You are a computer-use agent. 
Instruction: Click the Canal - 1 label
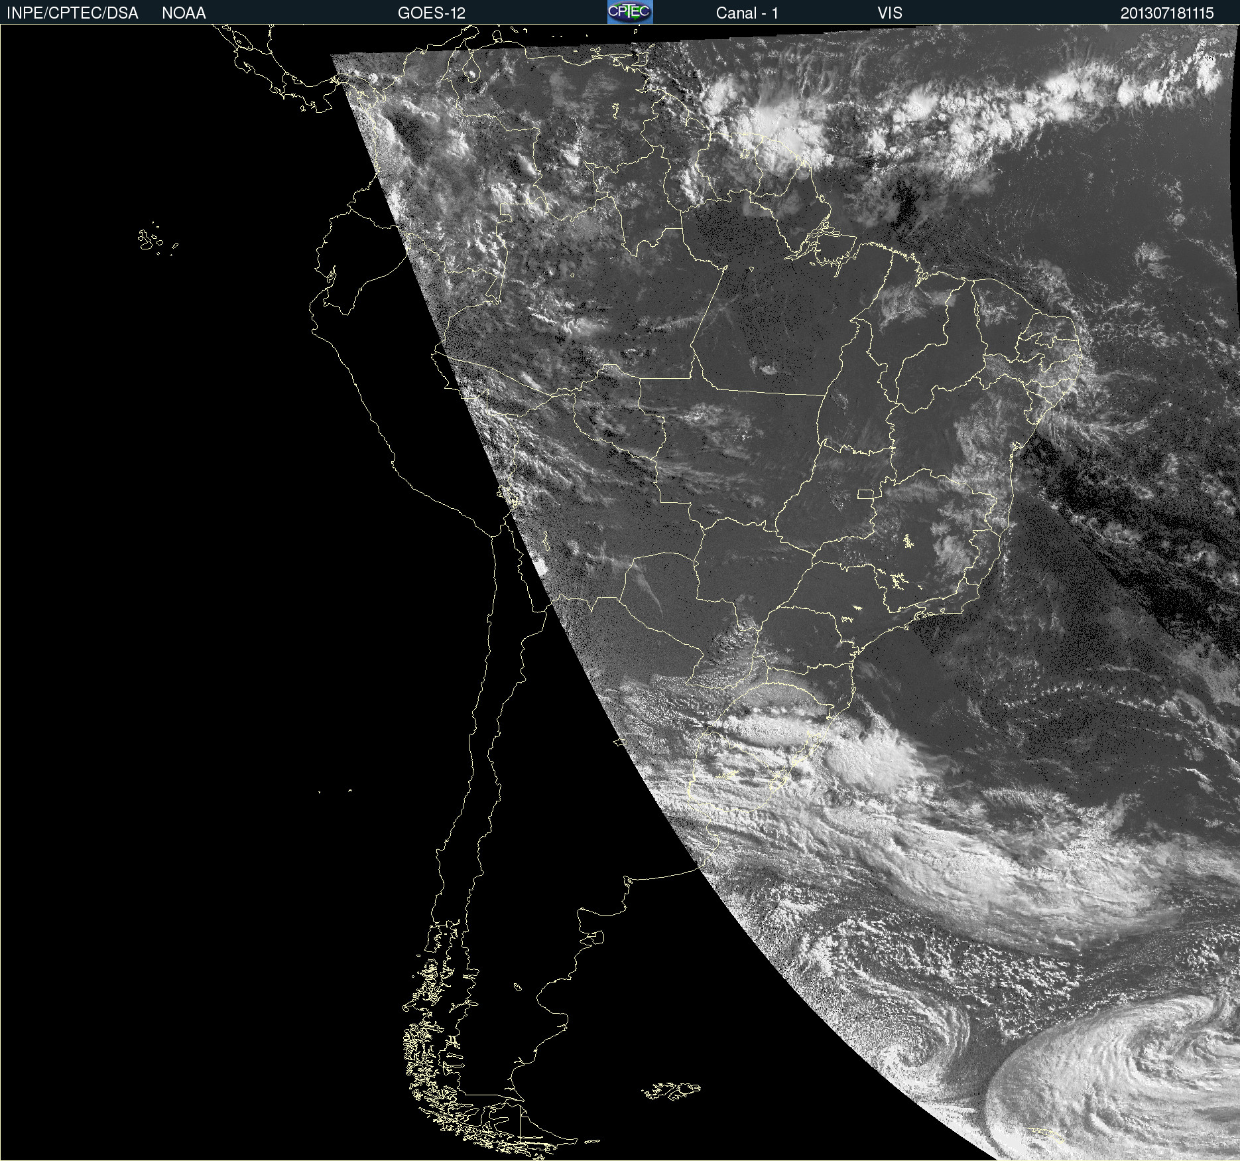click(x=747, y=13)
